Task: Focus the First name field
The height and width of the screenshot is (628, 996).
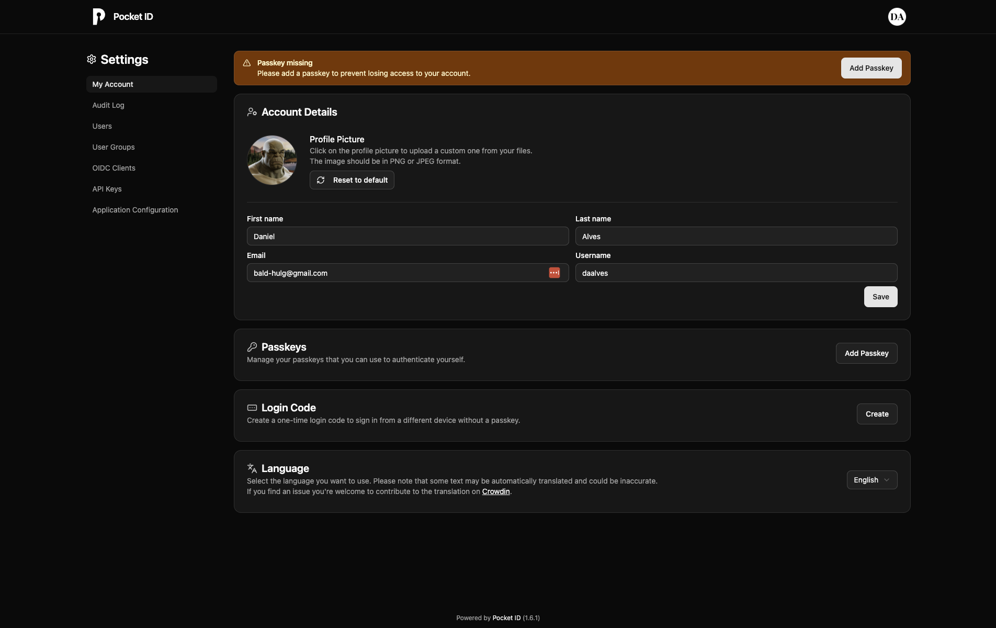Action: (408, 236)
